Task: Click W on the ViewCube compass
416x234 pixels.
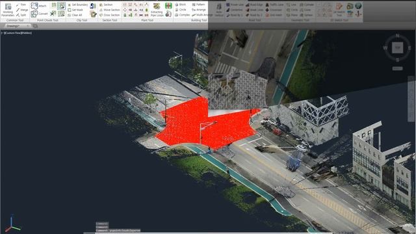Action: [385, 47]
